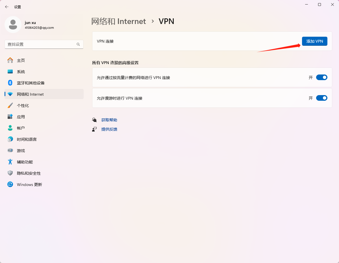339x263 pixels.
Task: Turn off VPN while roaming toggle
Action: click(x=321, y=98)
